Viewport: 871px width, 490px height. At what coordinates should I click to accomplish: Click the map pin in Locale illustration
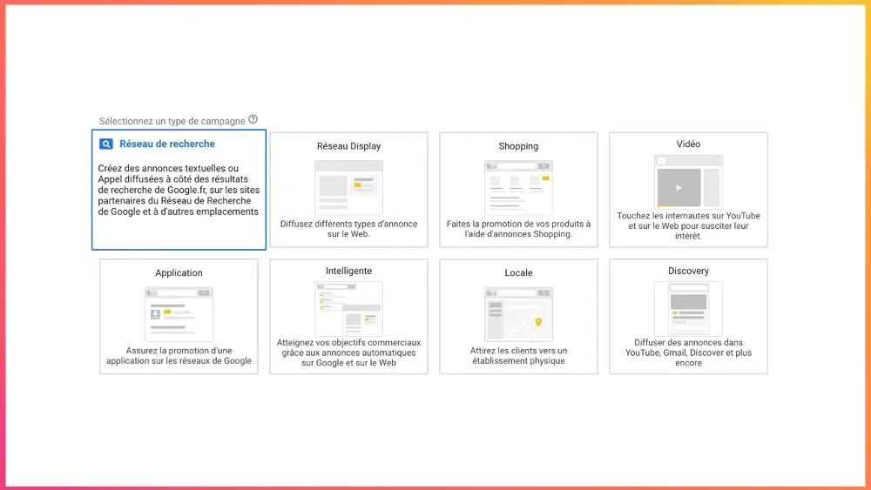tap(538, 322)
